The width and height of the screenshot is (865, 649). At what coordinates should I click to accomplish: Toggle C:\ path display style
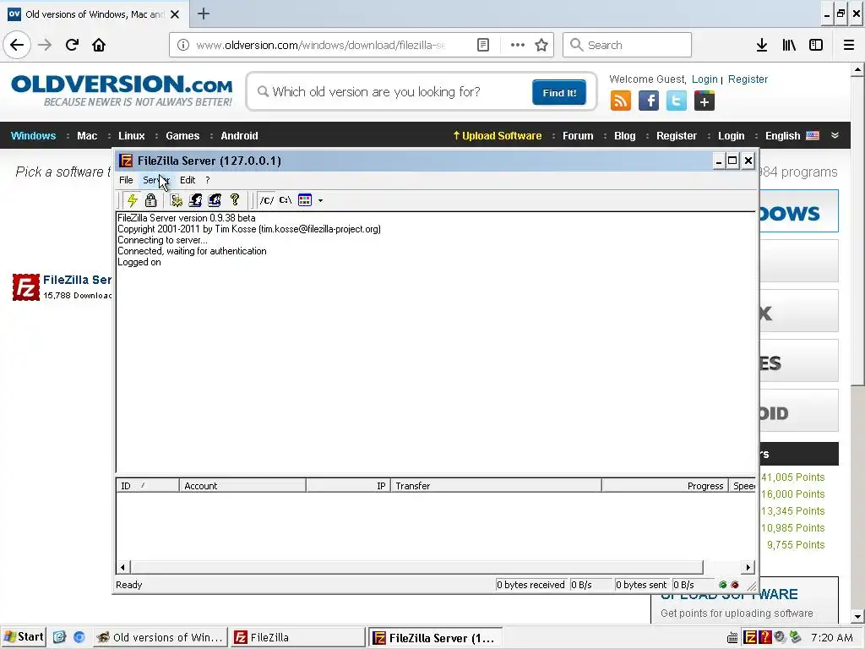pos(286,199)
